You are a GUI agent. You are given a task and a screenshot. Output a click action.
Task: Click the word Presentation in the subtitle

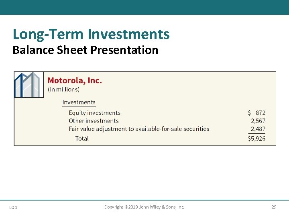pos(124,50)
